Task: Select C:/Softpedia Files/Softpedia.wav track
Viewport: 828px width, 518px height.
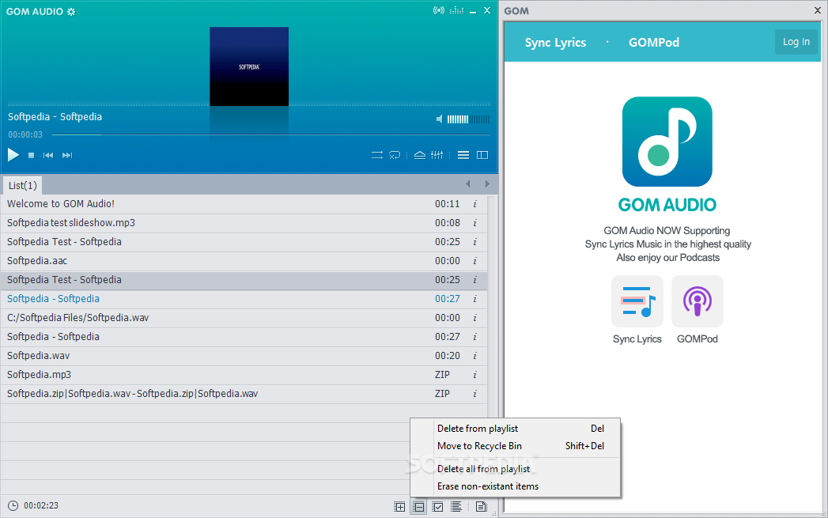Action: 244,318
